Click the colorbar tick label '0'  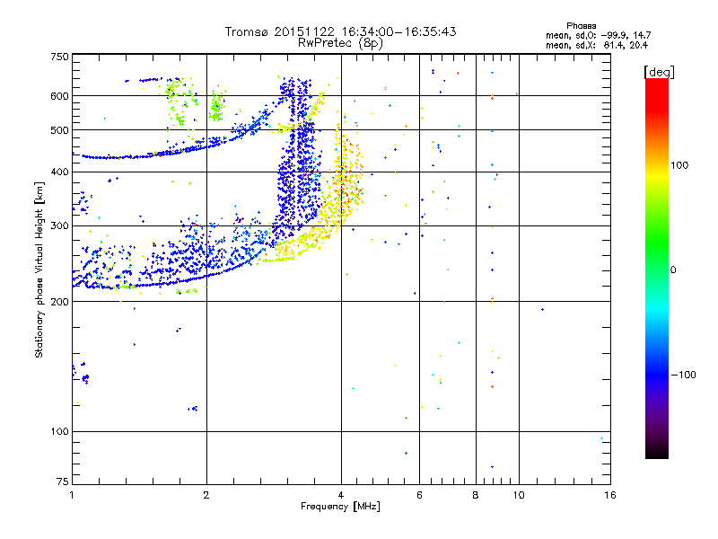(673, 270)
